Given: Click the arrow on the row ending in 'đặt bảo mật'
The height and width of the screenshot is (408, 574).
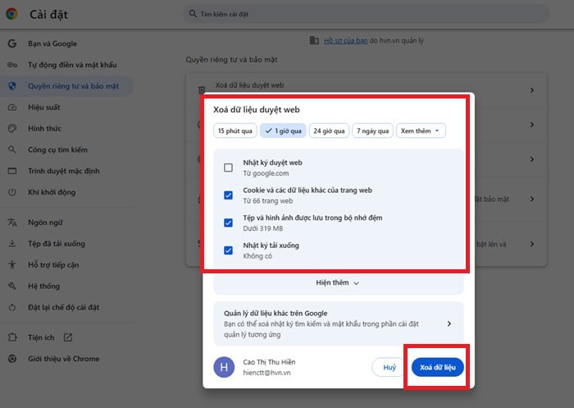Looking at the screenshot, I should (x=532, y=199).
